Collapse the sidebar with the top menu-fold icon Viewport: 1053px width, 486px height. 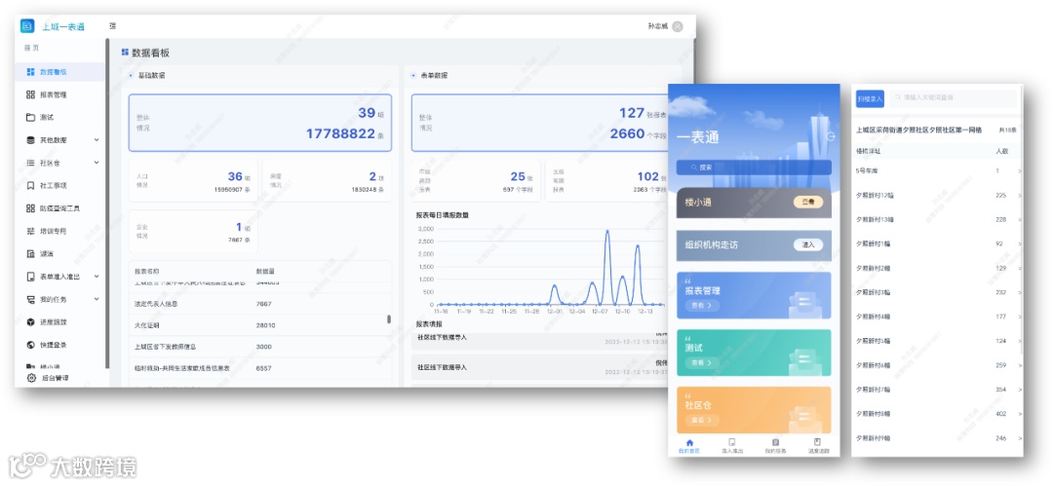click(113, 26)
